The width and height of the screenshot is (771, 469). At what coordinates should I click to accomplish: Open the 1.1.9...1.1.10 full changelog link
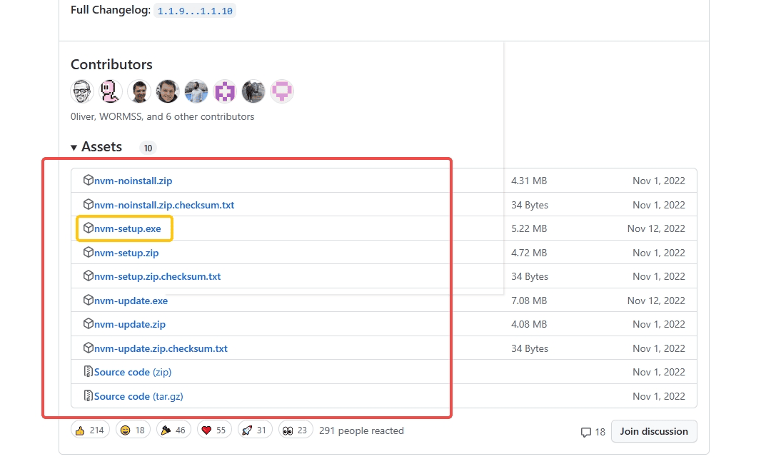coord(195,11)
